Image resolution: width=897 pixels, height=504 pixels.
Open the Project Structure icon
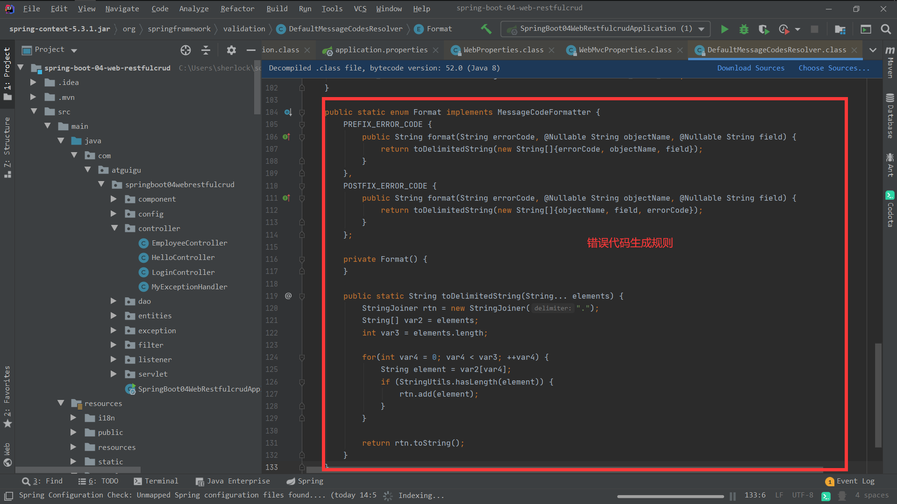[840, 29]
